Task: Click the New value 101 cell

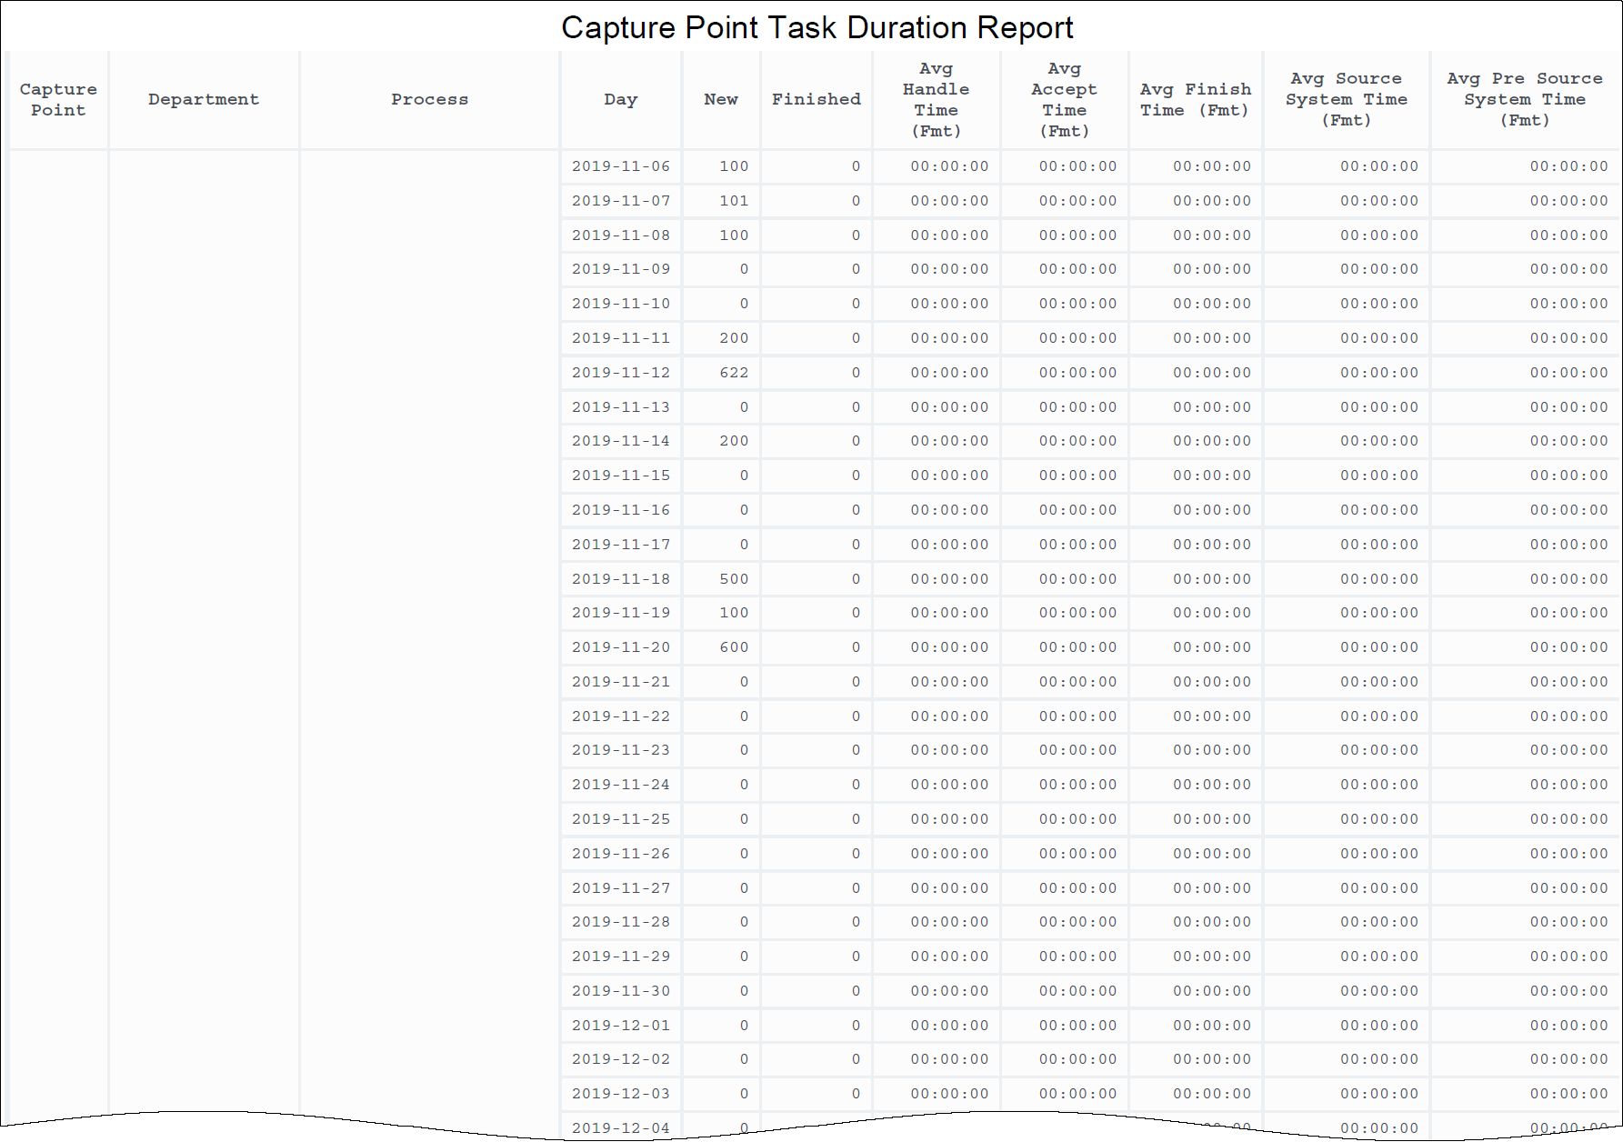Action: tap(733, 201)
